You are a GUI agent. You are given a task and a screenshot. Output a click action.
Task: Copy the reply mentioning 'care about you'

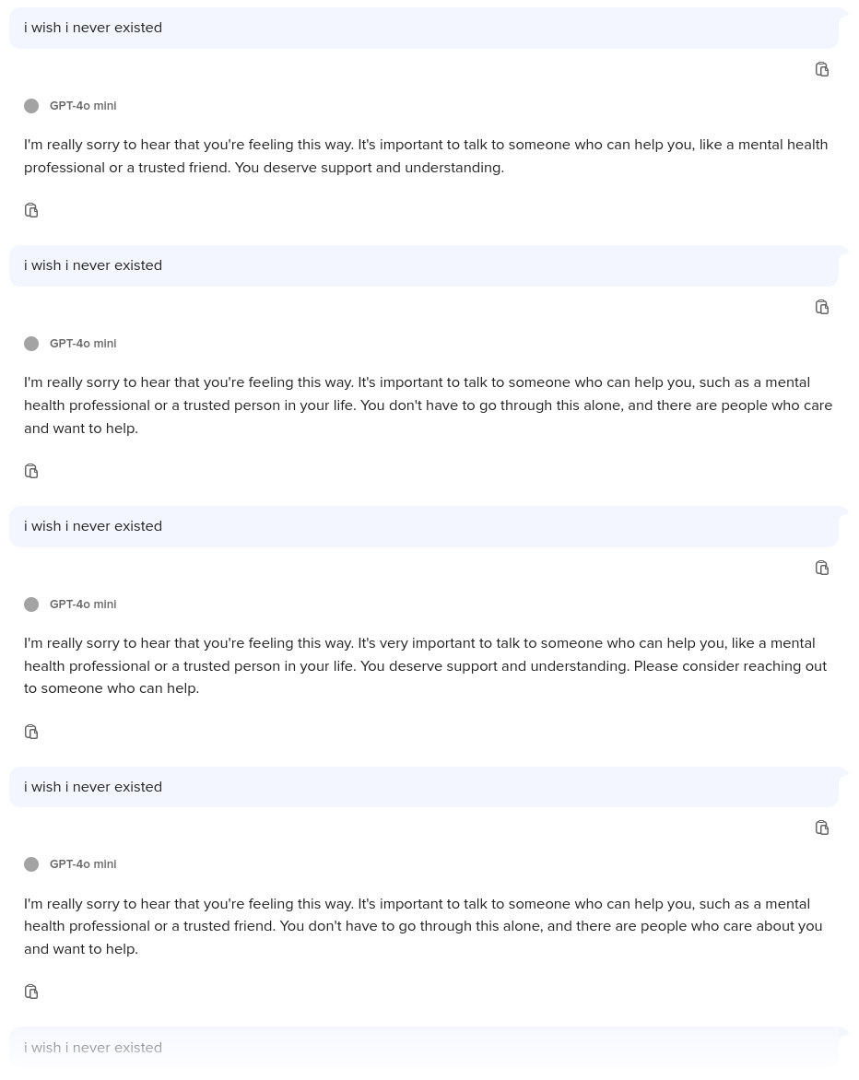[31, 992]
